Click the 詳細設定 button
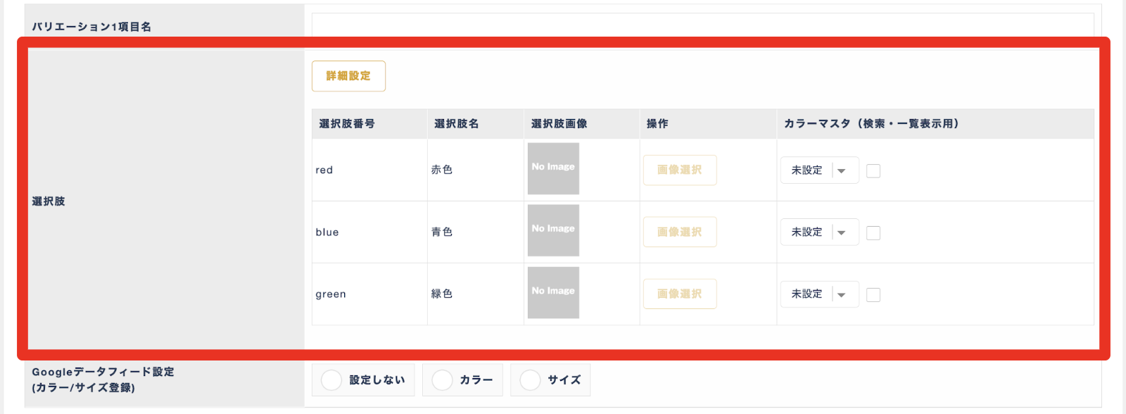The height and width of the screenshot is (414, 1126). (x=348, y=76)
